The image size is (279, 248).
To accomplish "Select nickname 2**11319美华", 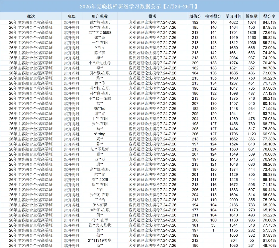I will pos(100,240).
